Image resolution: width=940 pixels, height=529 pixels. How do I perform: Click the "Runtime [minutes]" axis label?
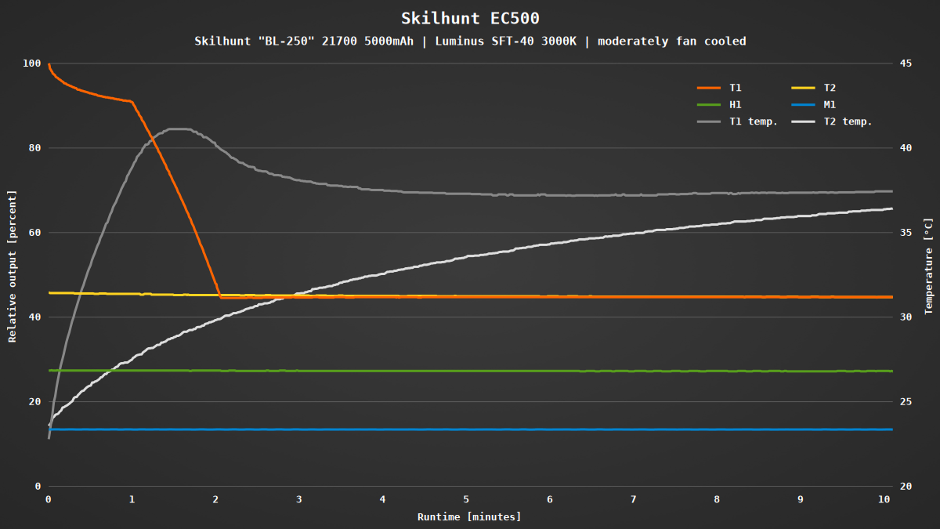point(469,516)
